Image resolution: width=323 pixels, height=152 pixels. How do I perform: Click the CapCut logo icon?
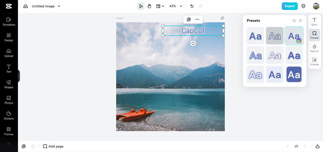click(9, 6)
